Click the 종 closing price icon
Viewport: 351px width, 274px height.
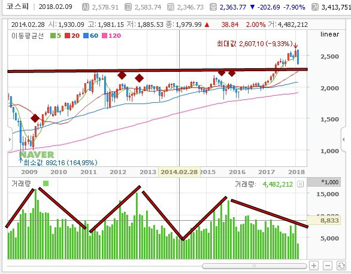(x=213, y=7)
